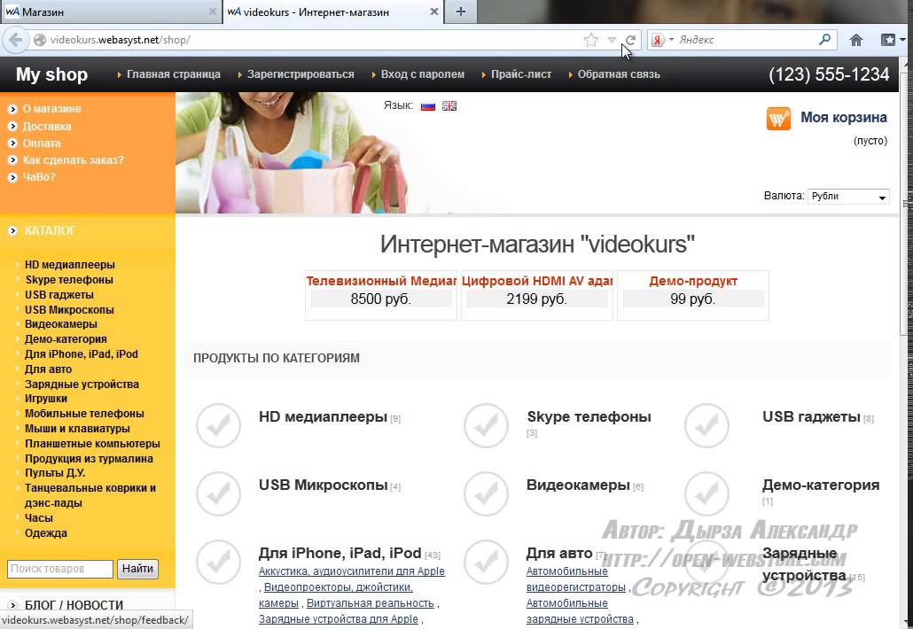
Task: Switch language using the Russian flag
Action: click(x=428, y=106)
